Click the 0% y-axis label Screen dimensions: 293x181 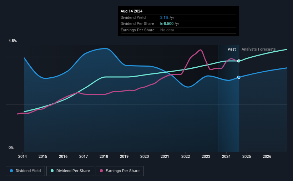click(x=11, y=148)
